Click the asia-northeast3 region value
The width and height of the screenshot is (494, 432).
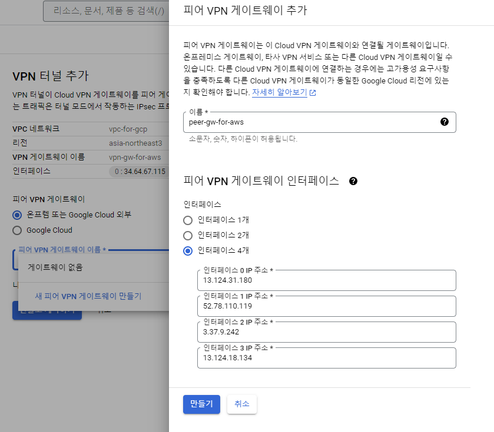point(135,143)
